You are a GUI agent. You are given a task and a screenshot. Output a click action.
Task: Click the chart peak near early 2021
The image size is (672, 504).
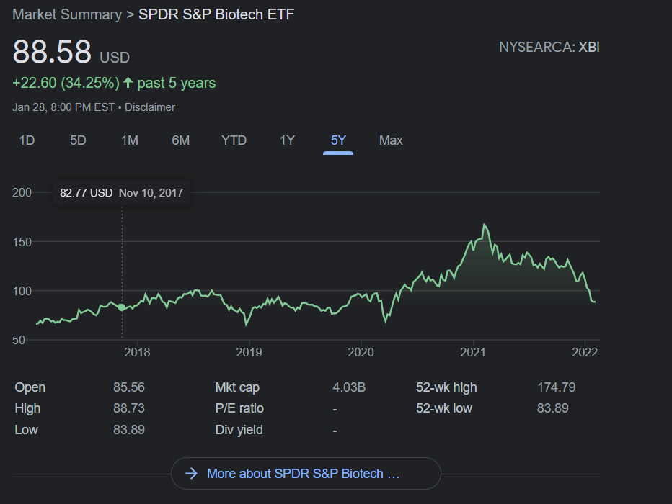(485, 225)
